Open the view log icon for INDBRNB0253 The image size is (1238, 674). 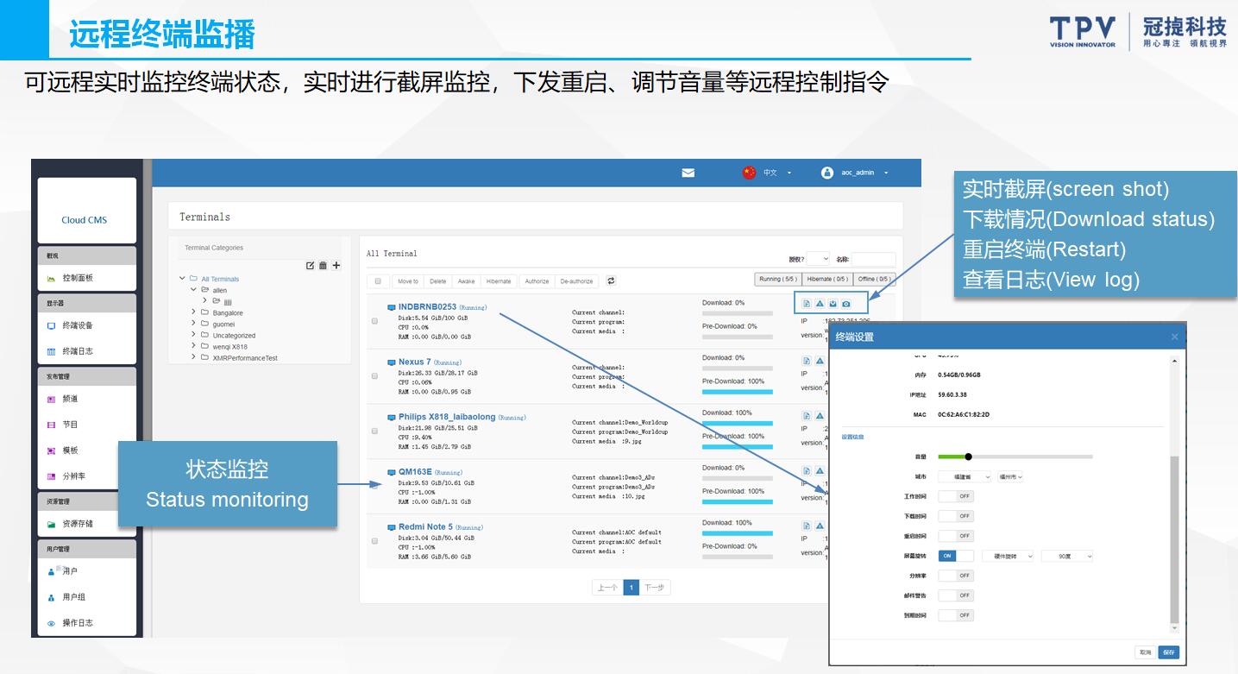[x=807, y=304]
